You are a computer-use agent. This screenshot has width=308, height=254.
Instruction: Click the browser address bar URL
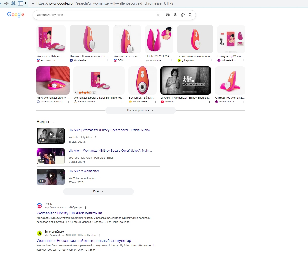click(x=105, y=3)
